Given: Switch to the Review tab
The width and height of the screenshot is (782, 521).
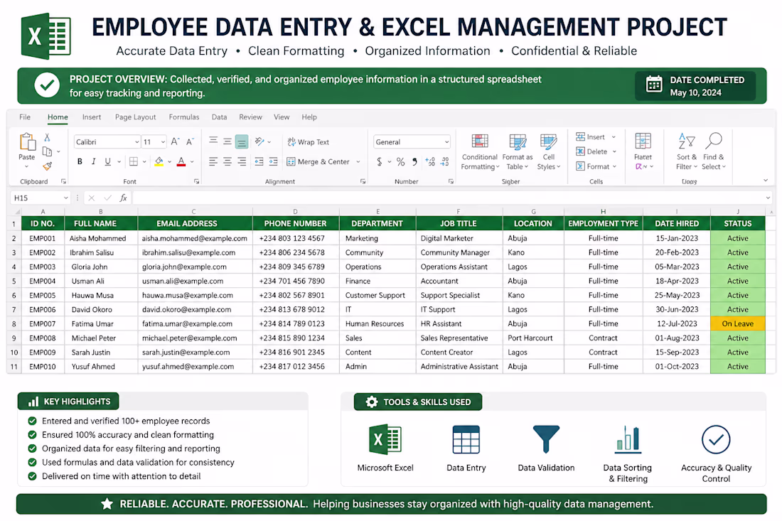Looking at the screenshot, I should (x=250, y=117).
